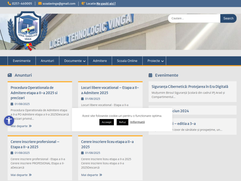The width and height of the screenshot is (241, 181).
Task: Click the Anunturi section heading icon
Action: pyautogui.click(x=10, y=75)
